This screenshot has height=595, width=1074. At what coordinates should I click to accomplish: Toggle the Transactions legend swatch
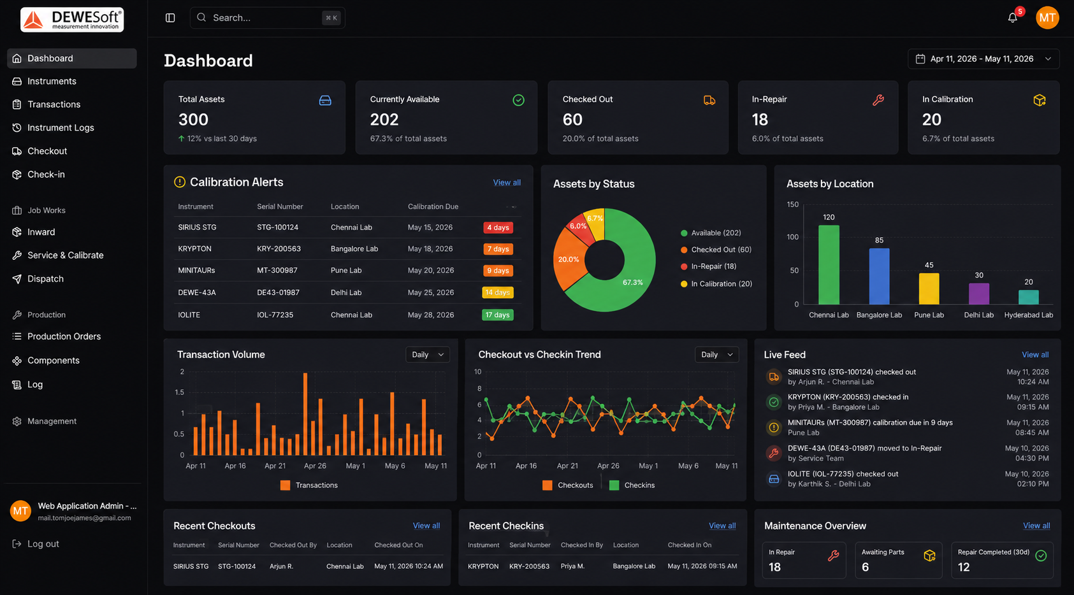tap(285, 485)
